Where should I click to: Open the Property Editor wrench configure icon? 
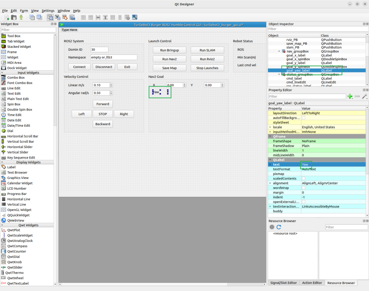click(365, 97)
